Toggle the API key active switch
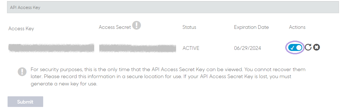346x112 pixels. pyautogui.click(x=295, y=48)
